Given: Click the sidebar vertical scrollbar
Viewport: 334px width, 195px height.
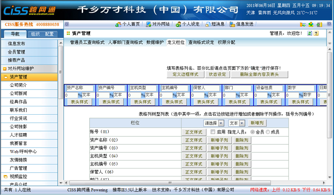Looking at the screenshot, I should click(x=61, y=110).
